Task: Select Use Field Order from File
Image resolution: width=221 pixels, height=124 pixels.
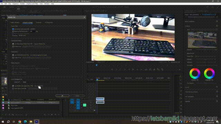Action: coord(13,55)
